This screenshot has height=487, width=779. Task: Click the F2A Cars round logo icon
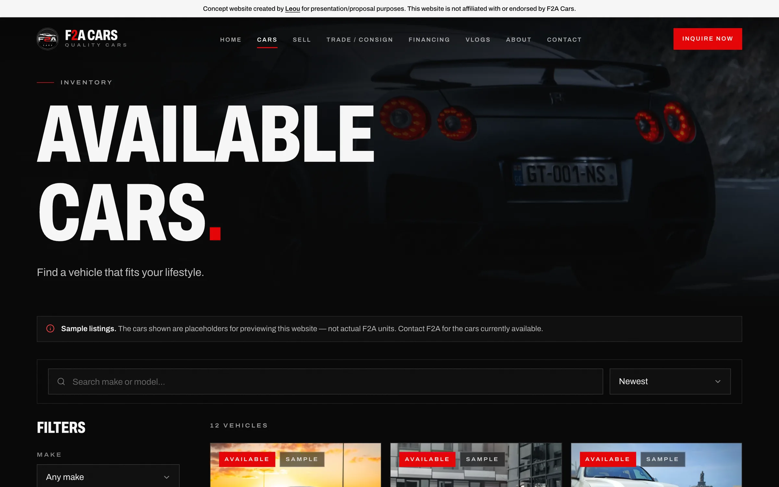coord(47,39)
